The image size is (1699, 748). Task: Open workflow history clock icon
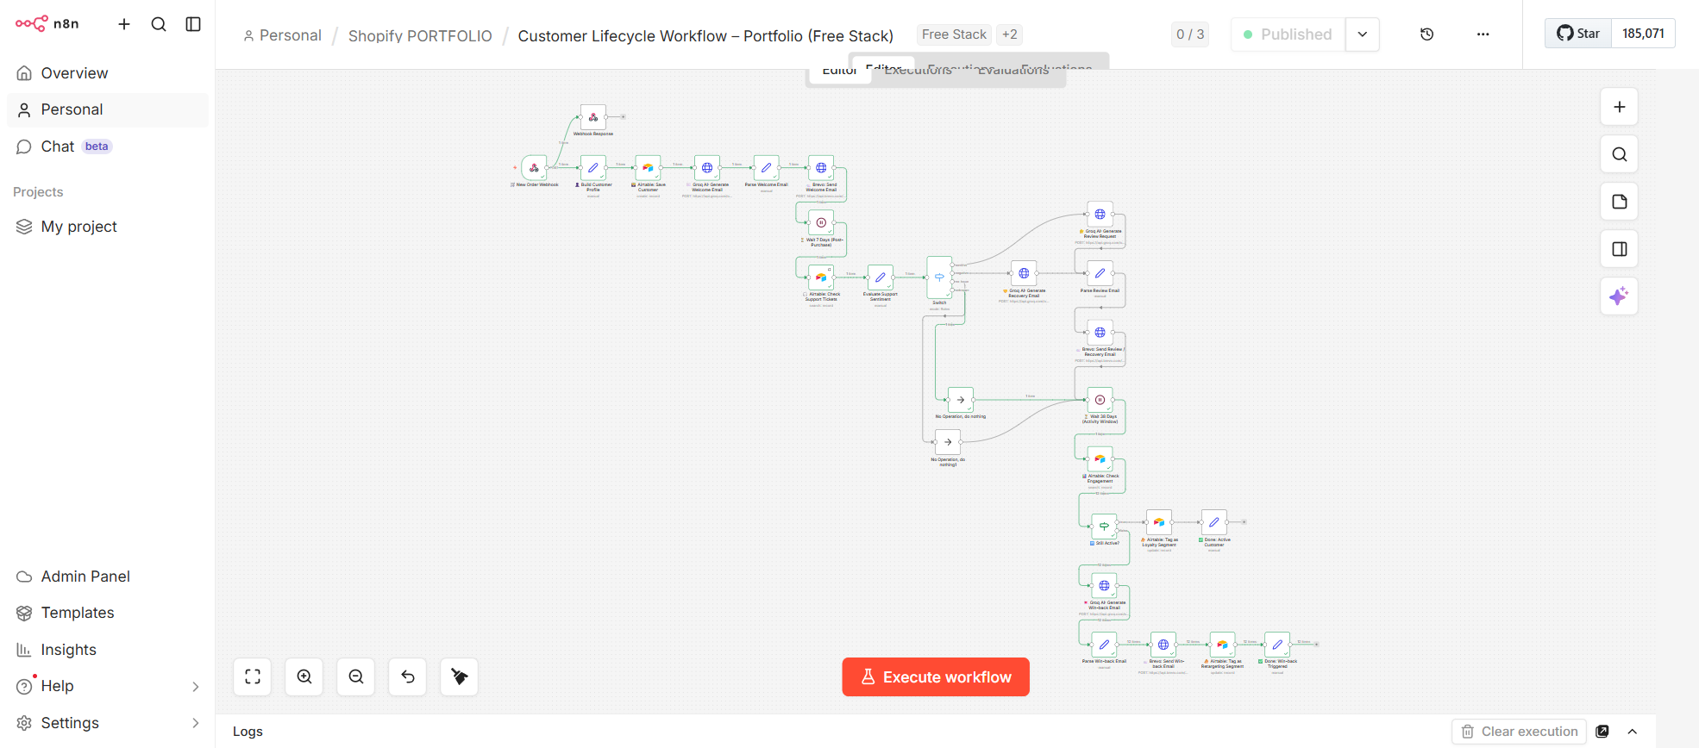pos(1426,34)
